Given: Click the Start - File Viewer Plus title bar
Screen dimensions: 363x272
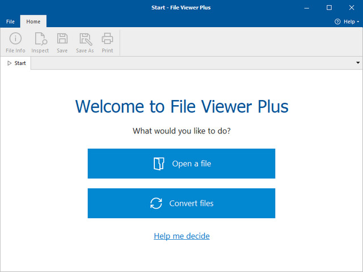Looking at the screenshot, I should [181, 7].
